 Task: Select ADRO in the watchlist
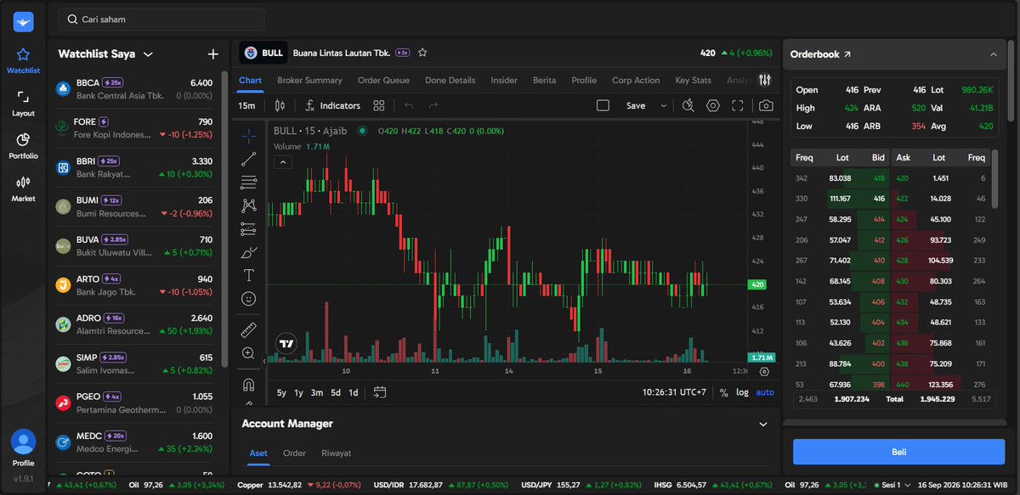click(x=134, y=324)
